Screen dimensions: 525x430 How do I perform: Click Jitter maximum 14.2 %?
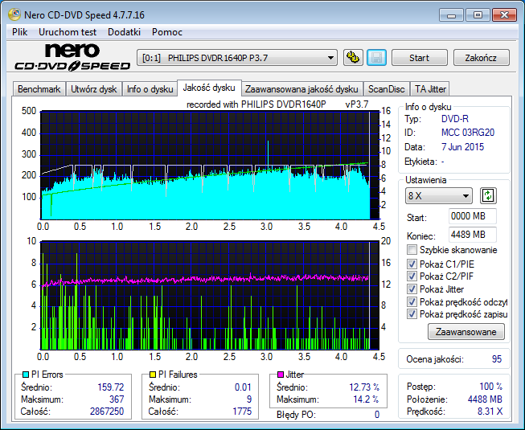pyautogui.click(x=366, y=399)
